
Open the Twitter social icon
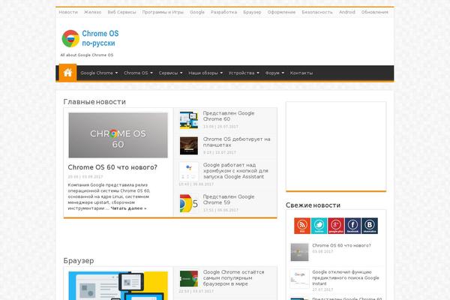319,226
